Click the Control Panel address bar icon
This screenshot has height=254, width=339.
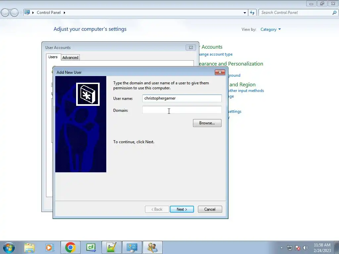pyautogui.click(x=27, y=12)
